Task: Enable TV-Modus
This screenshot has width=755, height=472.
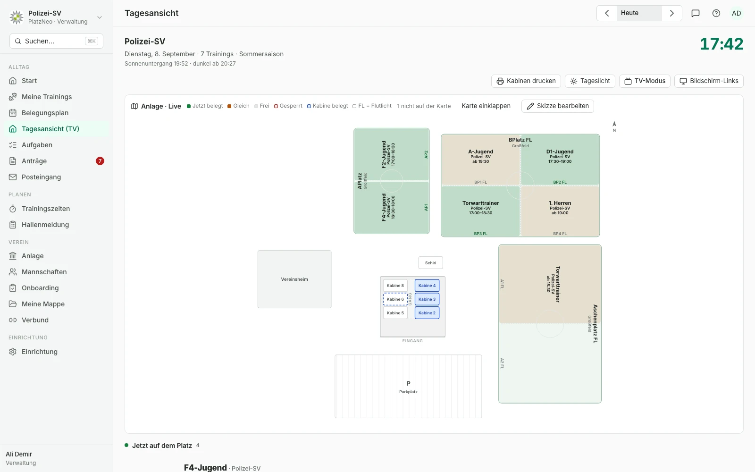Action: pyautogui.click(x=645, y=81)
